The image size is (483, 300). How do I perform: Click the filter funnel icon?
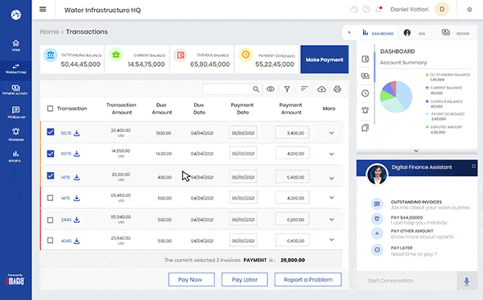pyautogui.click(x=287, y=89)
